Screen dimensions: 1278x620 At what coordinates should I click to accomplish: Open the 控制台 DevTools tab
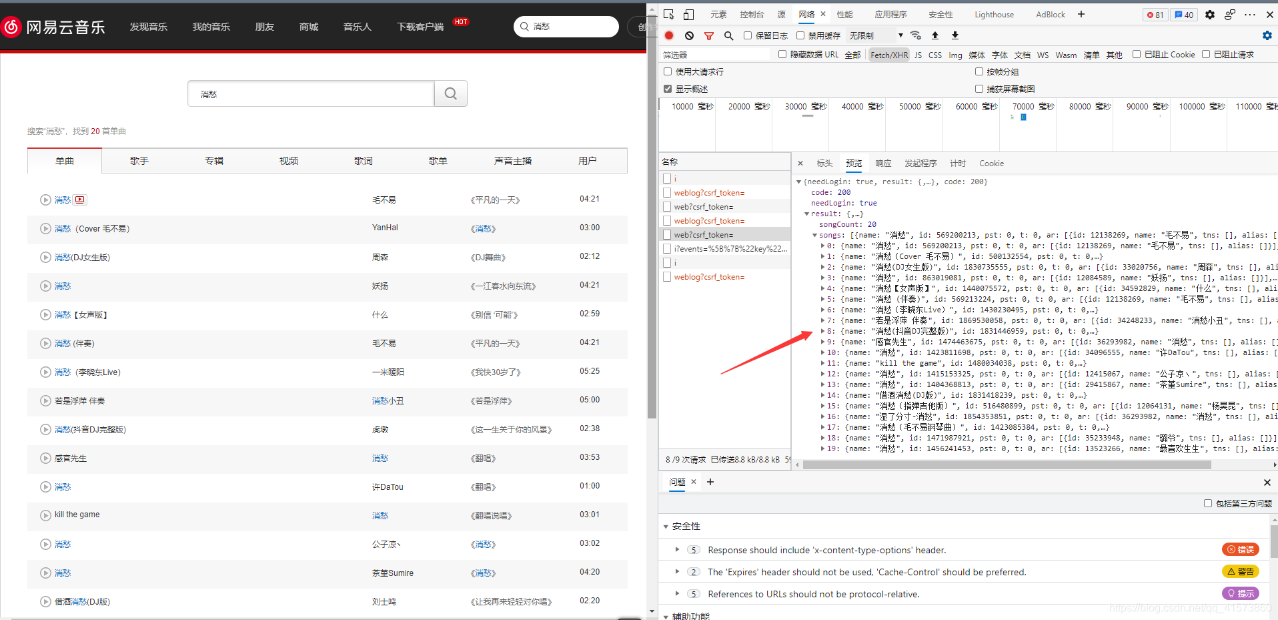tap(752, 14)
